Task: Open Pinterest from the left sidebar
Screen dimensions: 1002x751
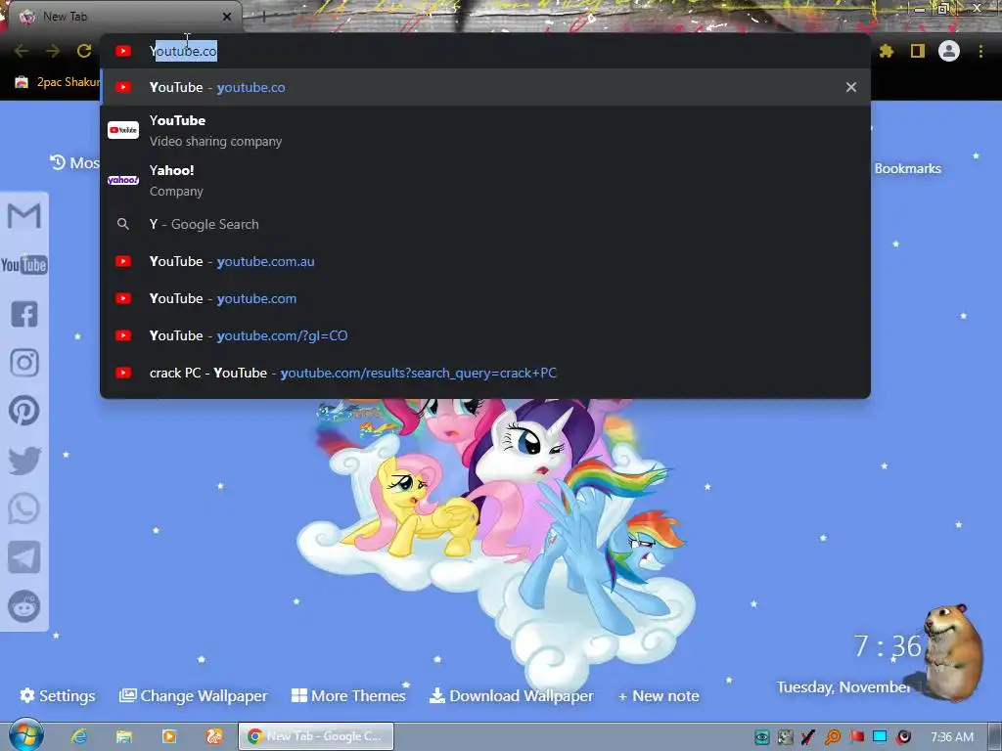Action: click(x=24, y=411)
